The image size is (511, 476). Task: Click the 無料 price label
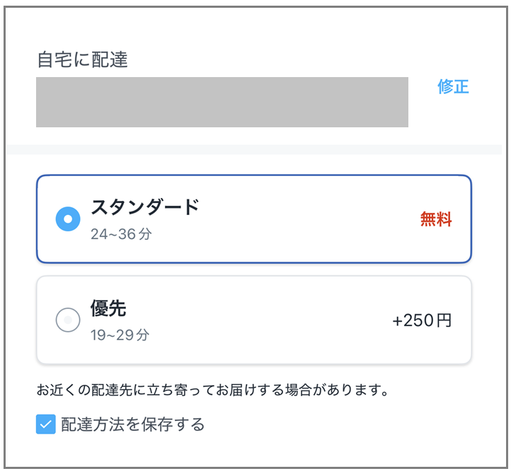[x=435, y=220]
